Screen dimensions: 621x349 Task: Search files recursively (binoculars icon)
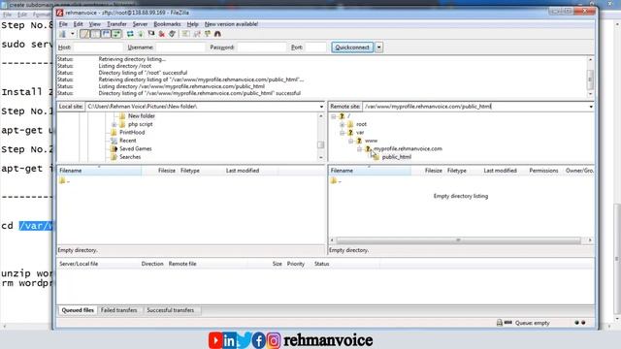(217, 34)
